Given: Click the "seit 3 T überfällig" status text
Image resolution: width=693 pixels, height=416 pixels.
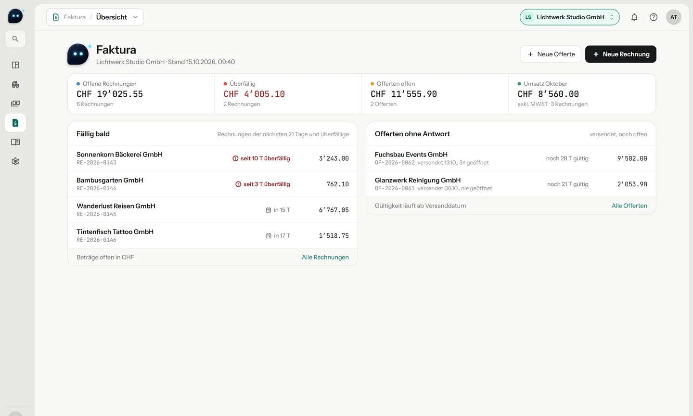Looking at the screenshot, I should coord(267,184).
